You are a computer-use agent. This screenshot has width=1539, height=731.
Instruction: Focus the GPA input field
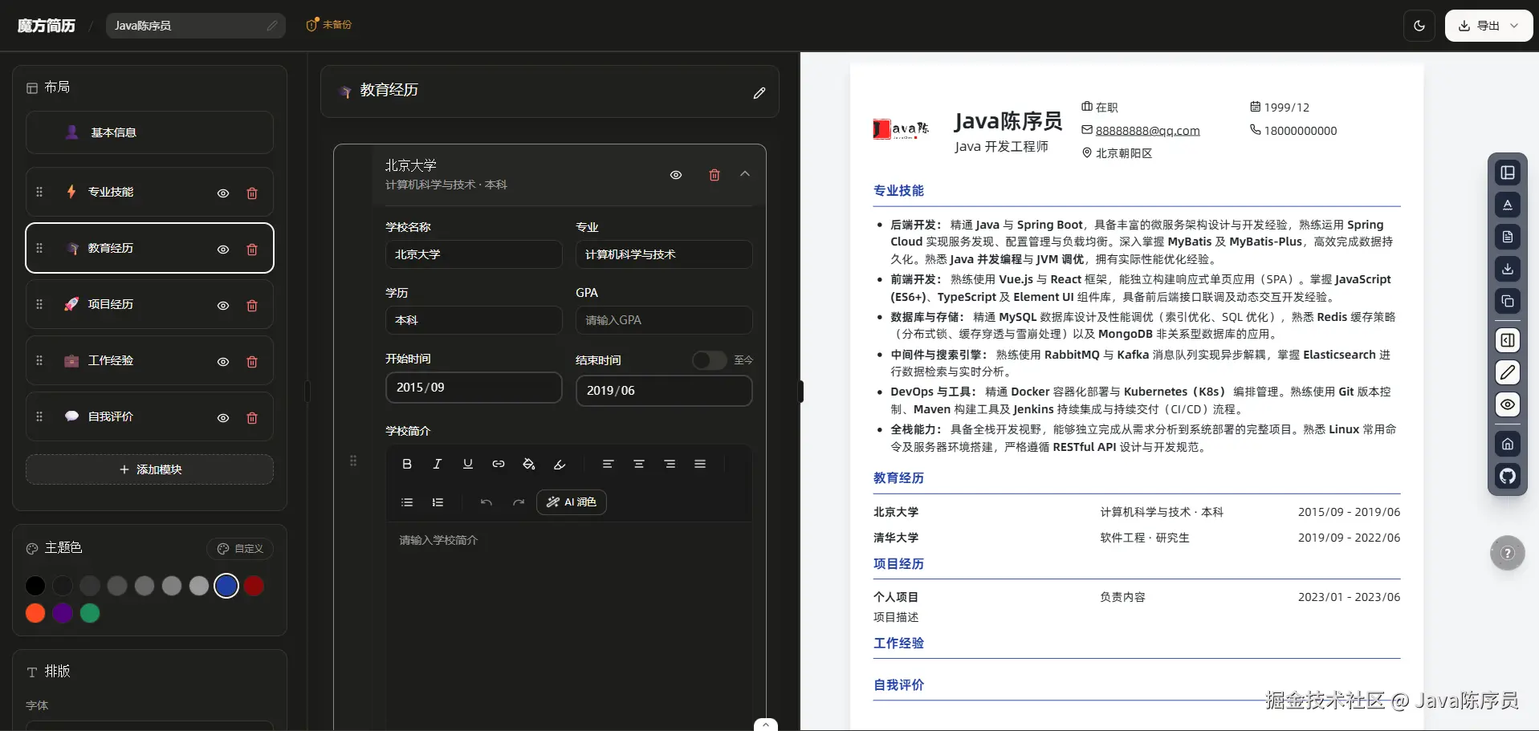pos(664,320)
